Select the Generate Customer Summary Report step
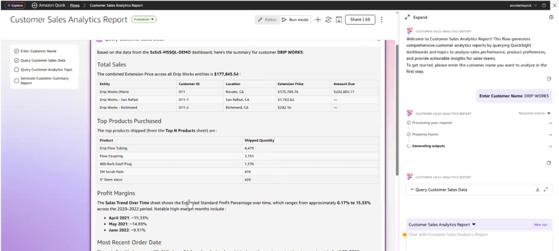This screenshot has height=251, width=559. (x=45, y=81)
